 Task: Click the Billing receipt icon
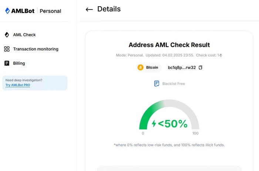point(7,63)
